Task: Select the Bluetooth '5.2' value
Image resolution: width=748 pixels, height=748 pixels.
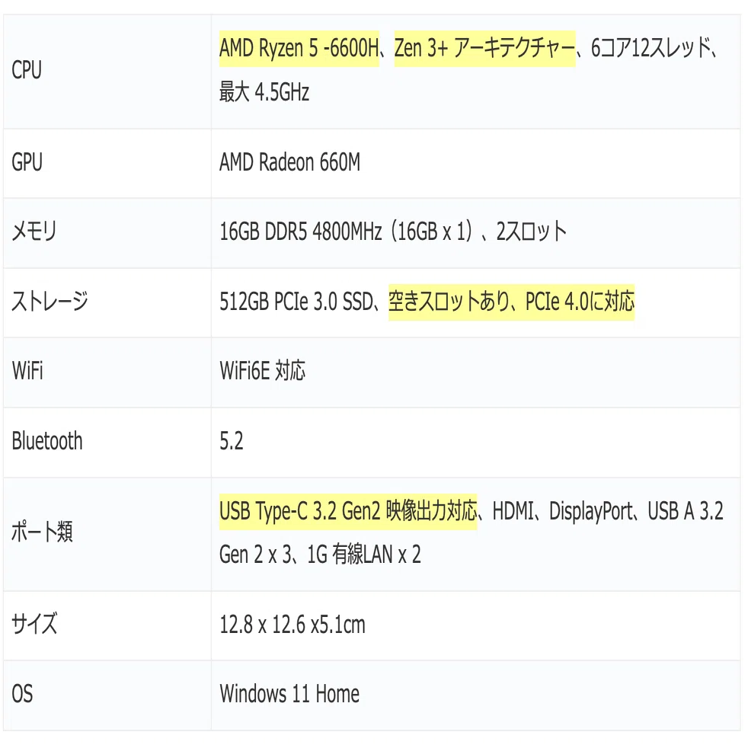Action: (x=232, y=441)
